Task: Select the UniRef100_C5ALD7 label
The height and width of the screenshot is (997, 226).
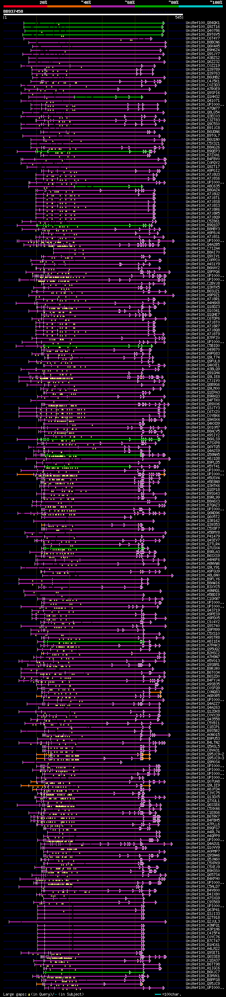Action: coord(203,886)
